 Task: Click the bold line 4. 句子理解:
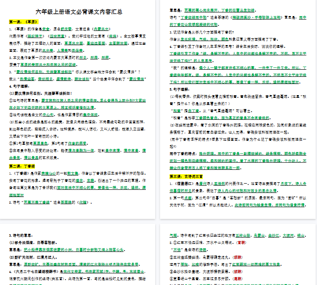[x=19, y=86]
